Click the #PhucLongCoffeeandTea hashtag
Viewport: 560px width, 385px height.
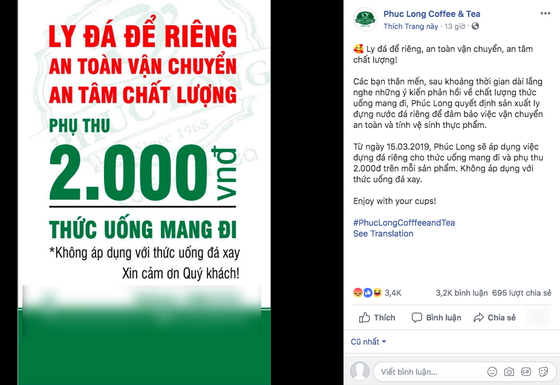click(404, 223)
